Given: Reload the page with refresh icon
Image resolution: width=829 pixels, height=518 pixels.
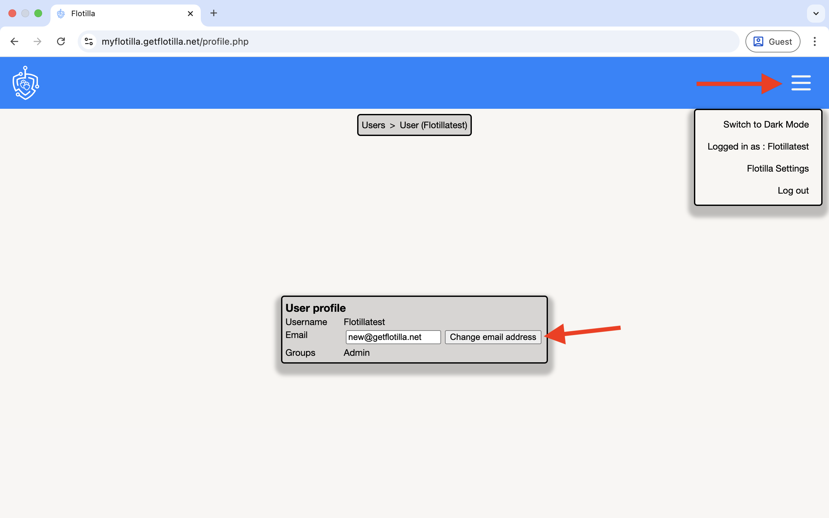Looking at the screenshot, I should pyautogui.click(x=61, y=41).
